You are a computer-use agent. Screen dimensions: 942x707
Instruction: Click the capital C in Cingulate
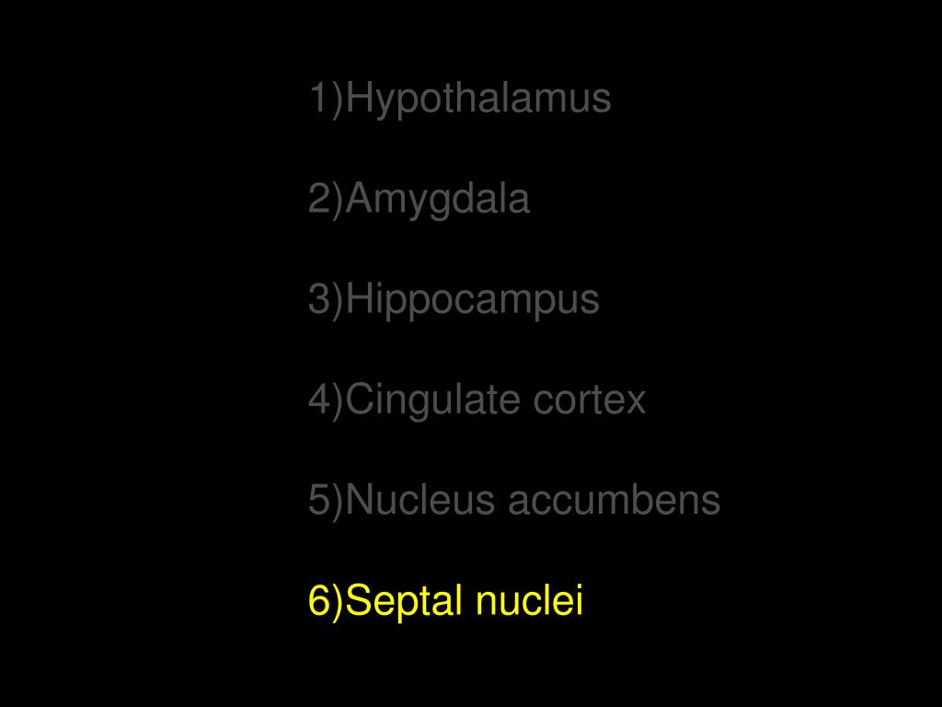tap(361, 399)
